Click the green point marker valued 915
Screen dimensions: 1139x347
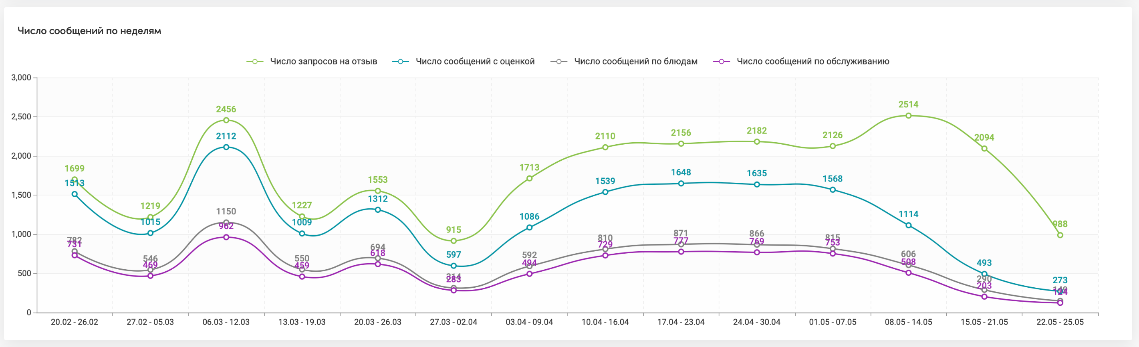(x=454, y=241)
